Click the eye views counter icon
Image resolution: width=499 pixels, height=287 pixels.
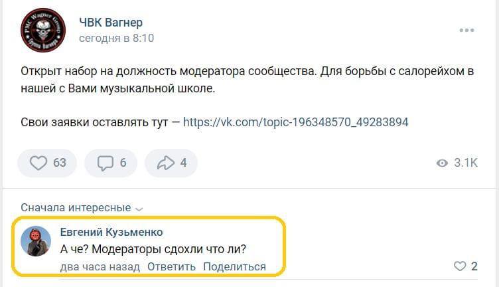click(442, 163)
